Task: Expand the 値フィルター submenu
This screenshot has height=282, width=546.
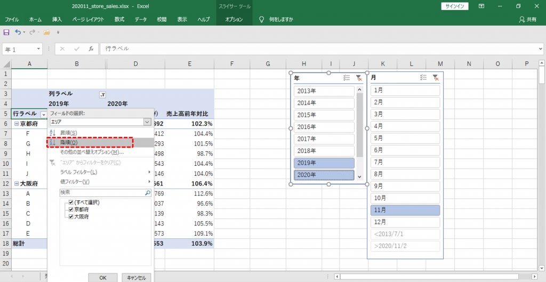Action: click(149, 182)
